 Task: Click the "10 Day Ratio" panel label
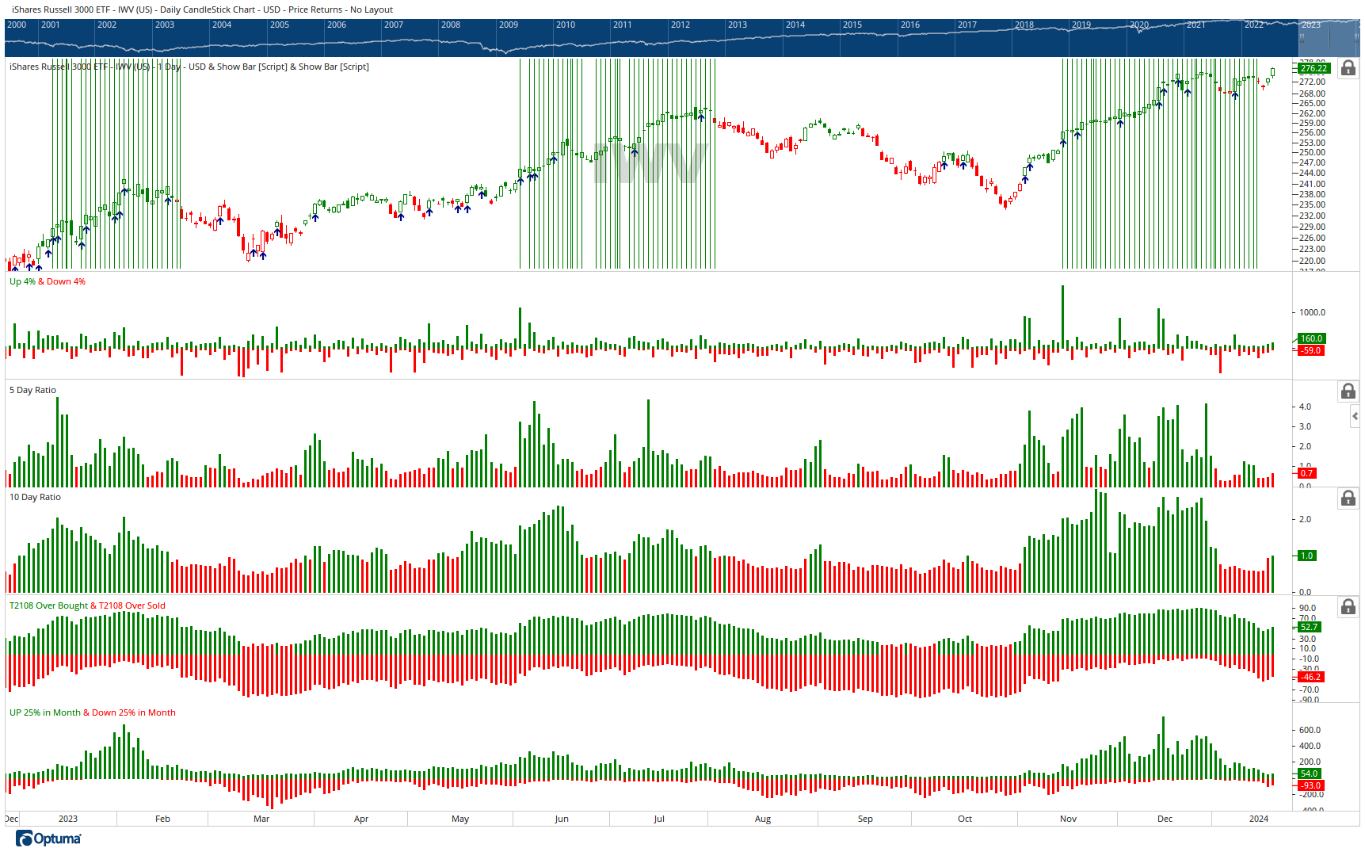click(34, 497)
